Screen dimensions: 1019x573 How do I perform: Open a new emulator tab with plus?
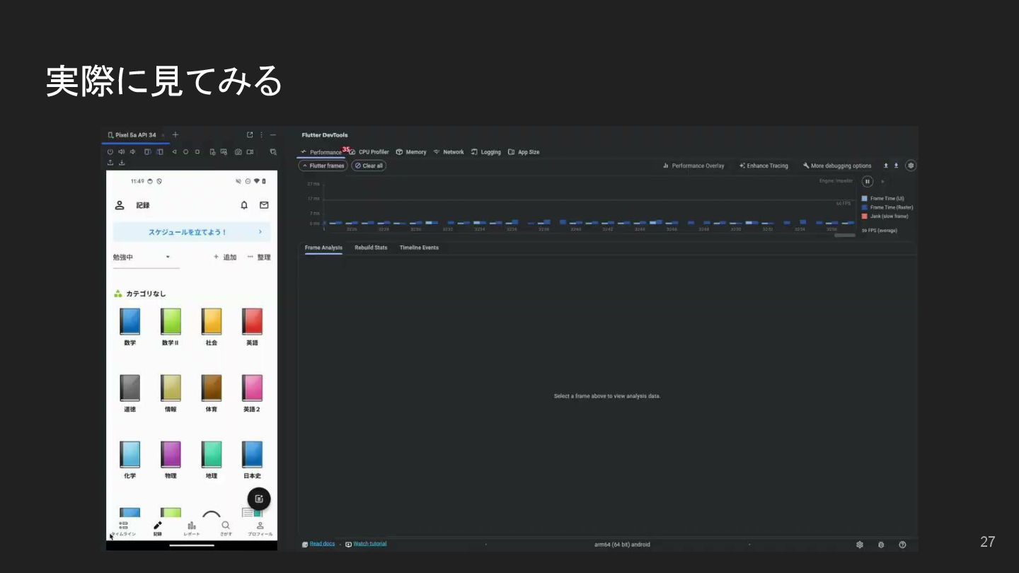click(x=175, y=135)
